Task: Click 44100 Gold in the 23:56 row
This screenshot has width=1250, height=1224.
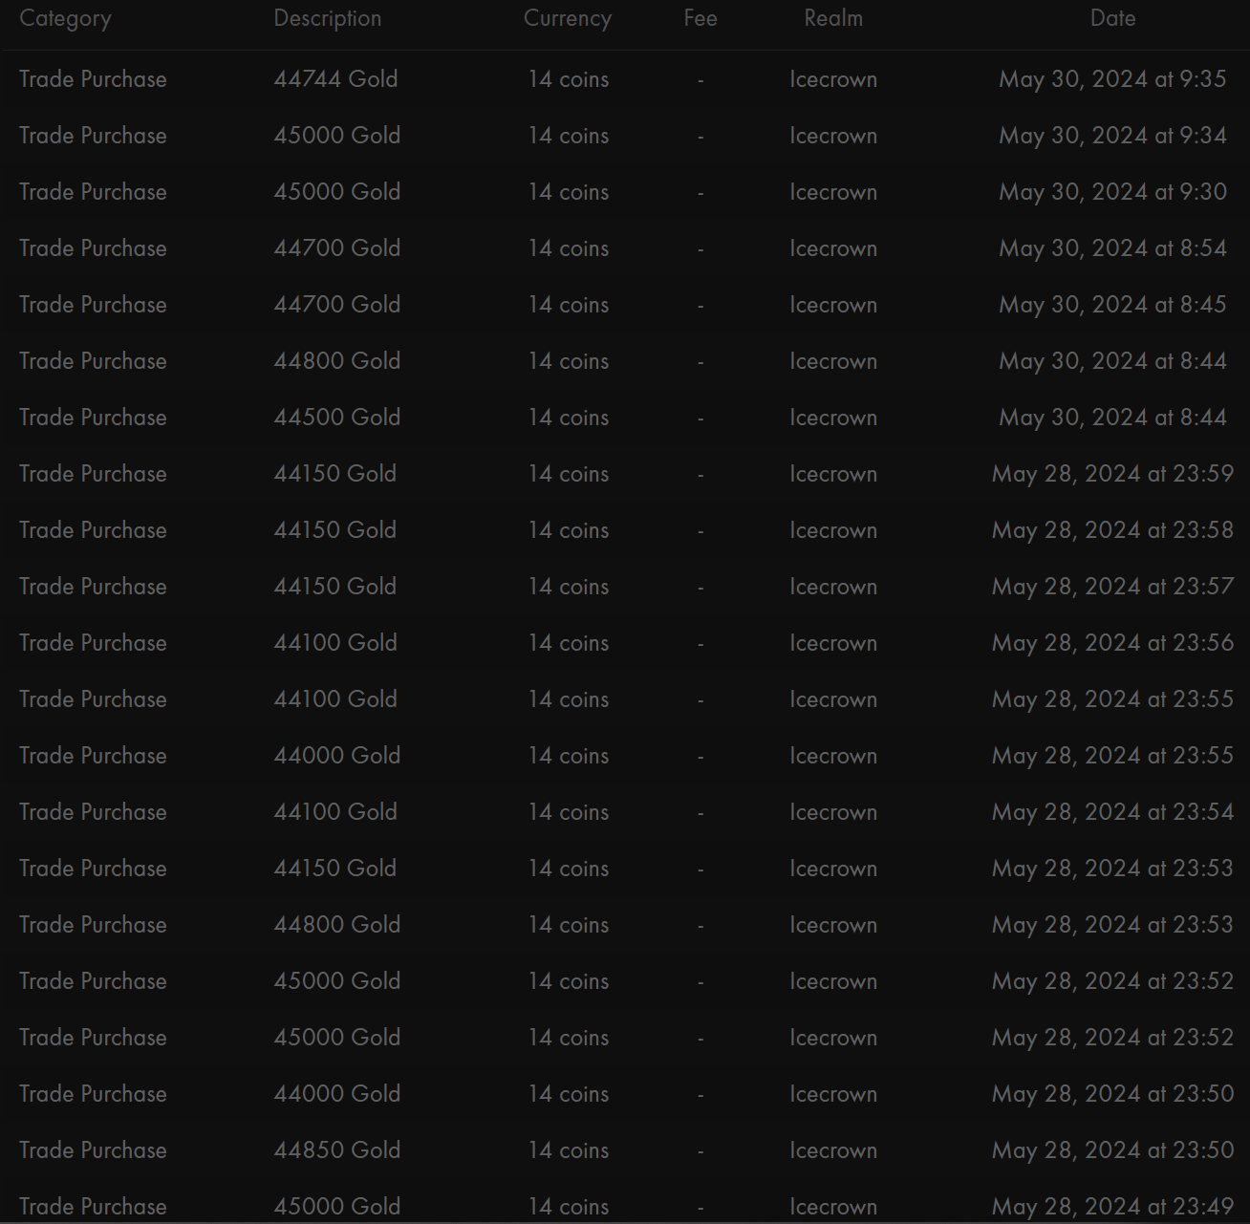Action: [335, 643]
